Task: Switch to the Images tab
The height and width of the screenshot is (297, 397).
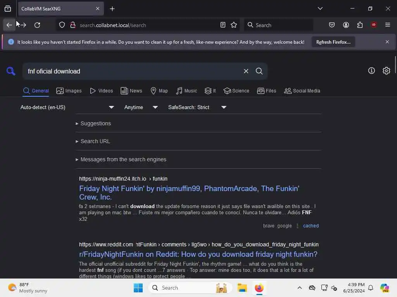Action: pyautogui.click(x=69, y=91)
